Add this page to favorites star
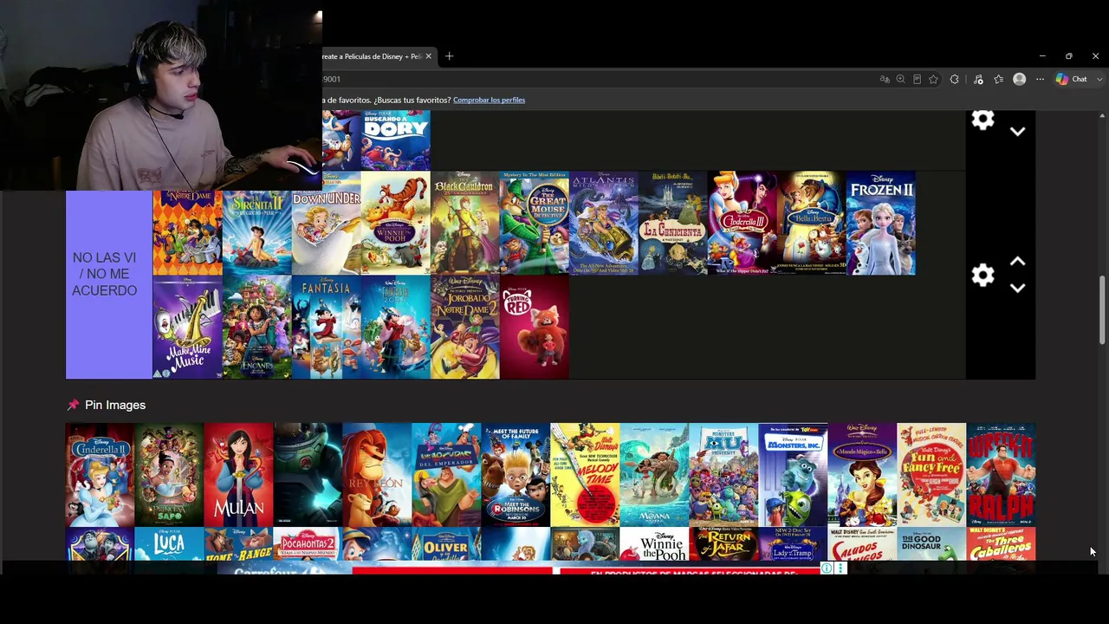1109x624 pixels. [933, 79]
